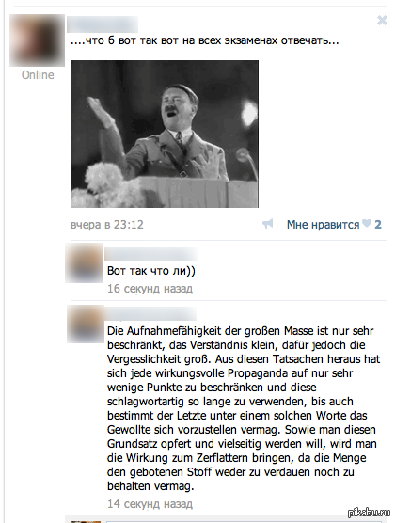The image size is (395, 523).
Task: Open the black-and-white image attached to the post
Action: 165,134
